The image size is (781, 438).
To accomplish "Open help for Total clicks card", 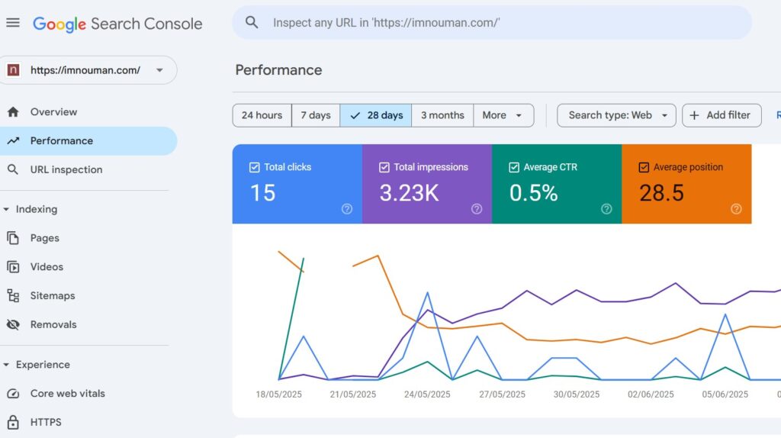I will [x=347, y=209].
